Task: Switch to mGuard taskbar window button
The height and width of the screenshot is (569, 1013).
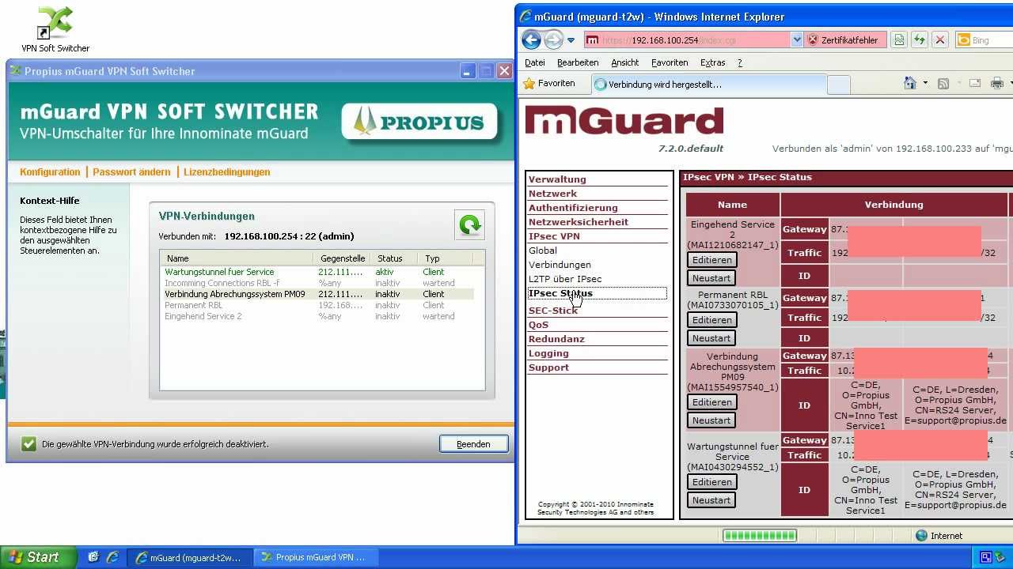Action: (x=190, y=557)
